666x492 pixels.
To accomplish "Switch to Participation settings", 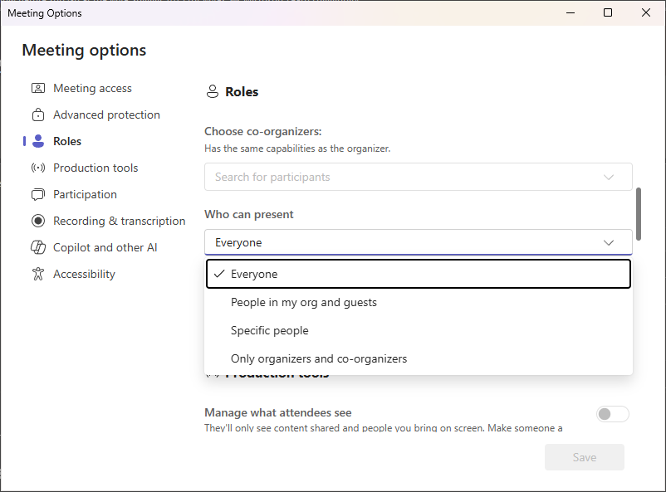I will (85, 194).
